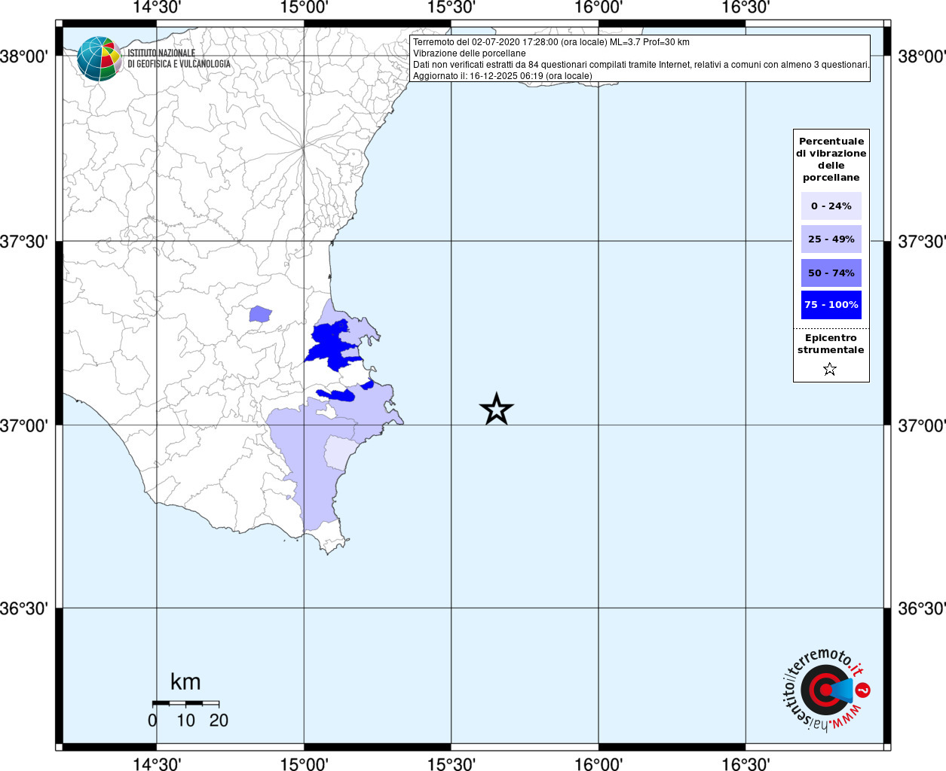Select the 0 - 24% legend swatch
Screen dimensions: 946x771
pos(831,206)
